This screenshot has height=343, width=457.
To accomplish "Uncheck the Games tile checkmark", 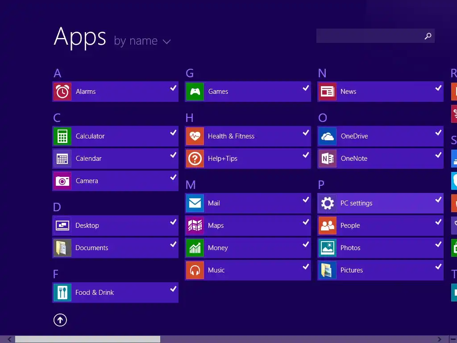I will (x=306, y=88).
